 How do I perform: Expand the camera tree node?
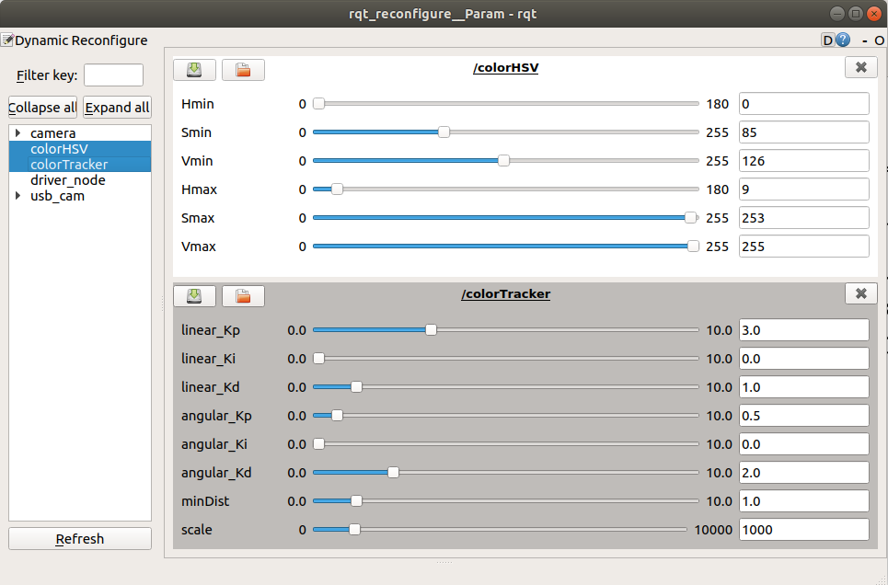tap(18, 133)
